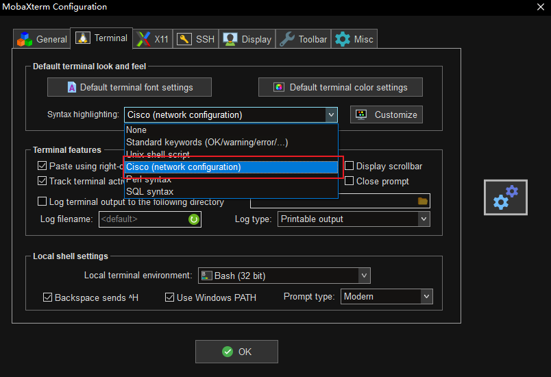Switch to the SSH tab

click(196, 39)
